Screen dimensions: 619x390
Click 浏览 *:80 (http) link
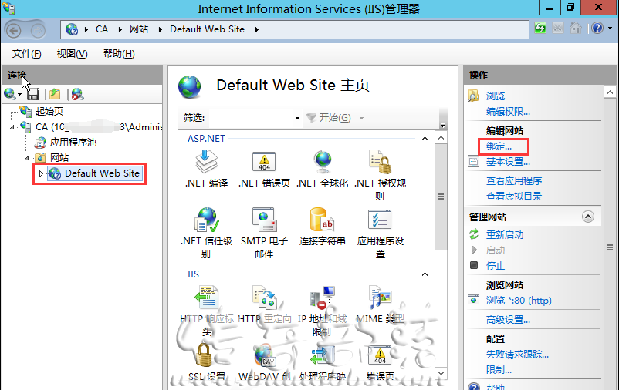tap(519, 301)
